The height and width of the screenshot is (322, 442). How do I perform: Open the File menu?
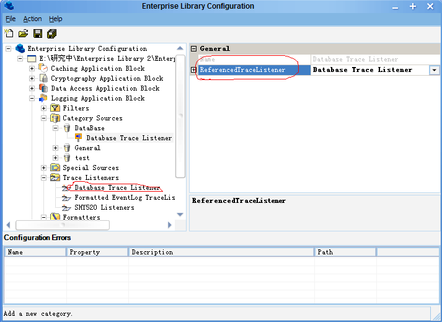click(11, 19)
